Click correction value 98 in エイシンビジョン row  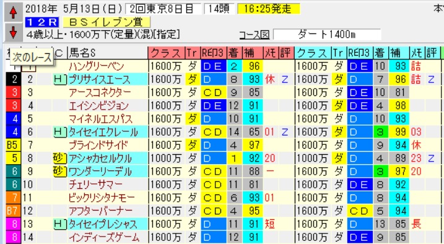pos(399,106)
